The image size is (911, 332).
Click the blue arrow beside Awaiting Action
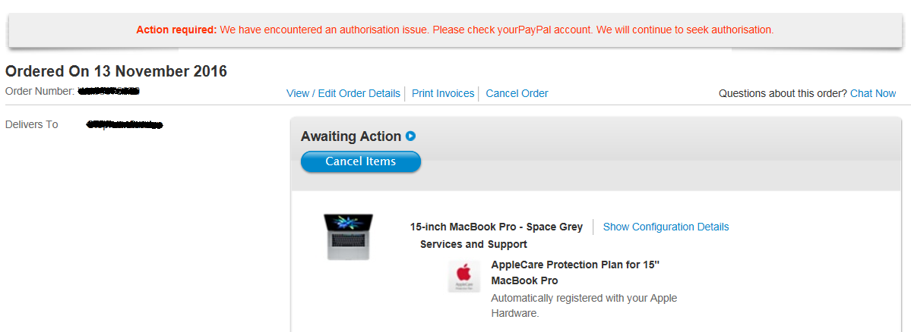point(411,136)
